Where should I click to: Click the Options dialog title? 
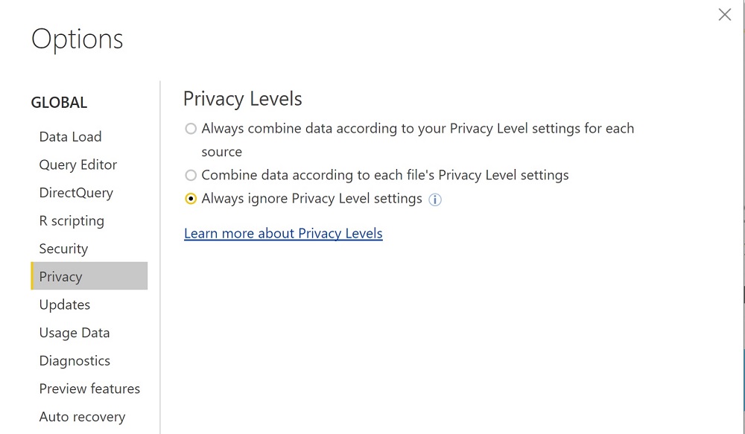click(77, 39)
